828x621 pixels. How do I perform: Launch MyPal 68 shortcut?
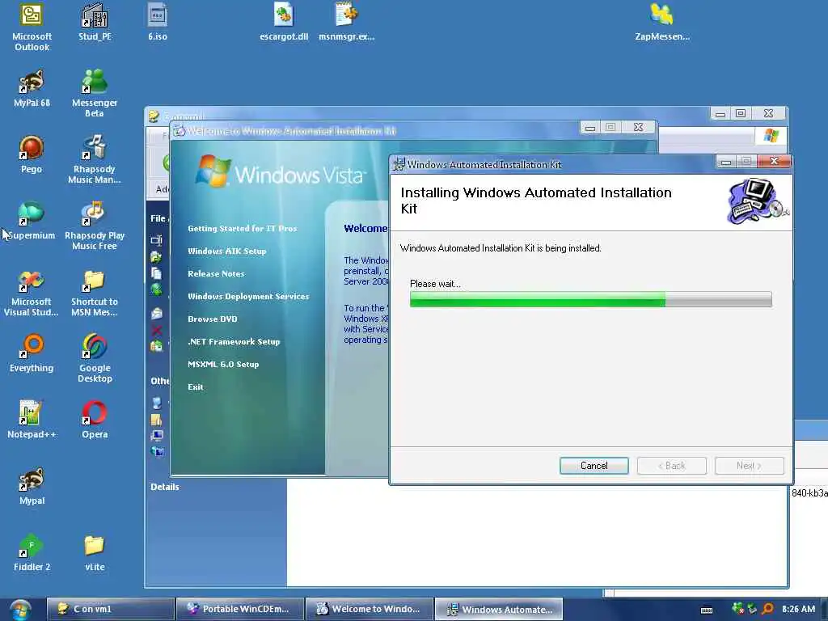(x=32, y=89)
